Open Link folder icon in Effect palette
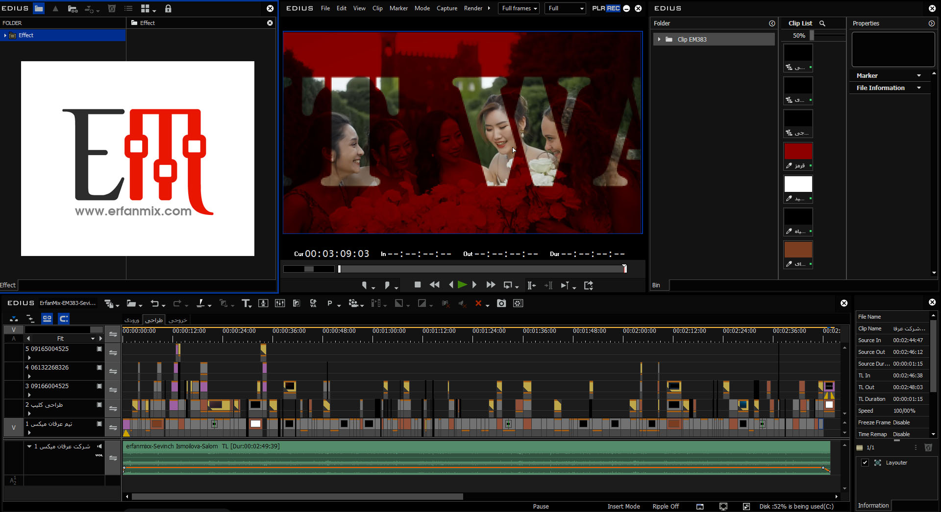The image size is (941, 512). point(73,9)
